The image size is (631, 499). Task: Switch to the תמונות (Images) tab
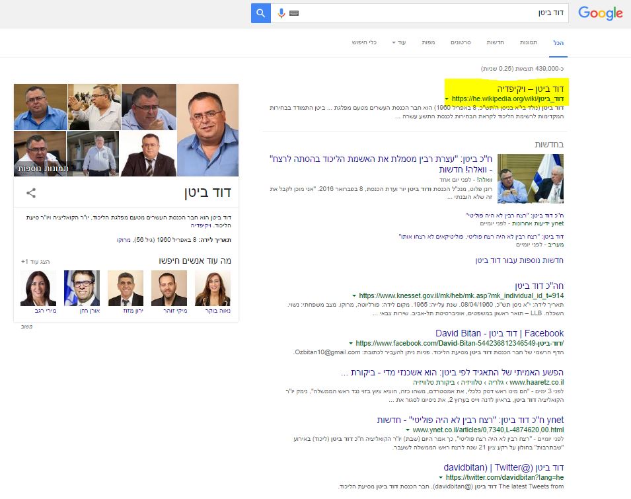coord(529,42)
